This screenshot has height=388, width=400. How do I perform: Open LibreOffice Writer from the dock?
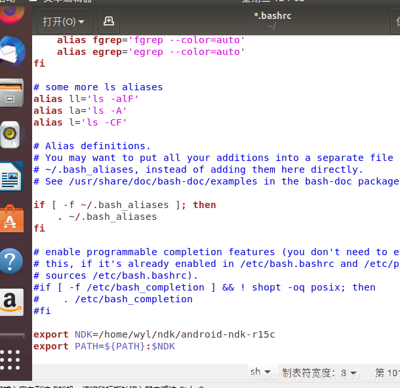coord(12,177)
